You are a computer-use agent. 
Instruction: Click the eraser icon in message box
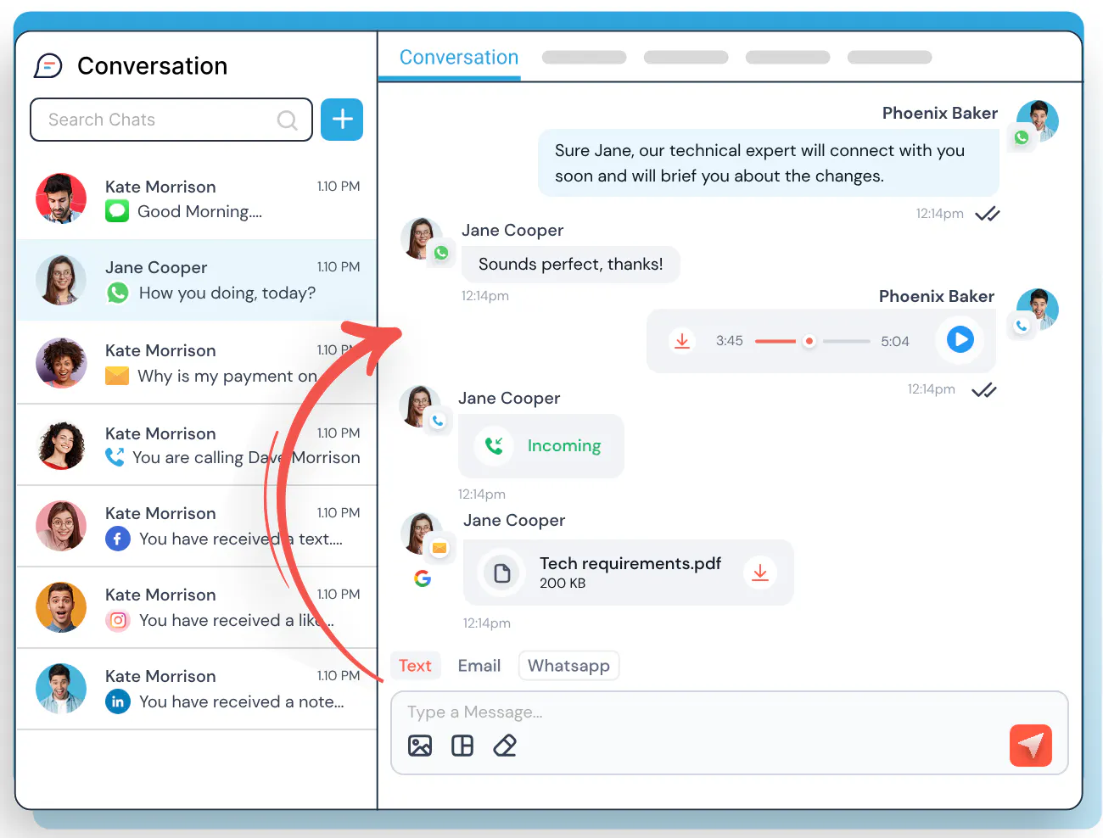(x=505, y=746)
